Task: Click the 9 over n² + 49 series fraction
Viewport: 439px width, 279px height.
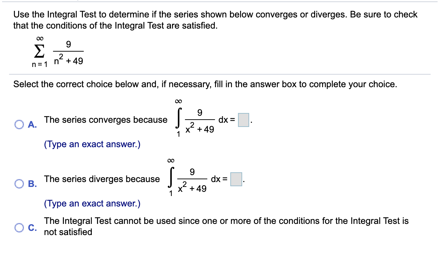Action: click(x=68, y=53)
